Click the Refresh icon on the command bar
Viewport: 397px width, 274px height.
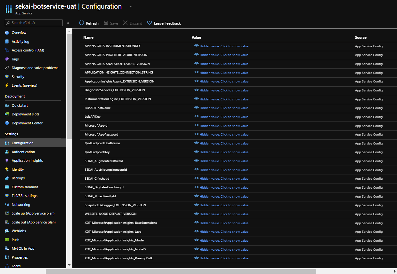(81, 23)
